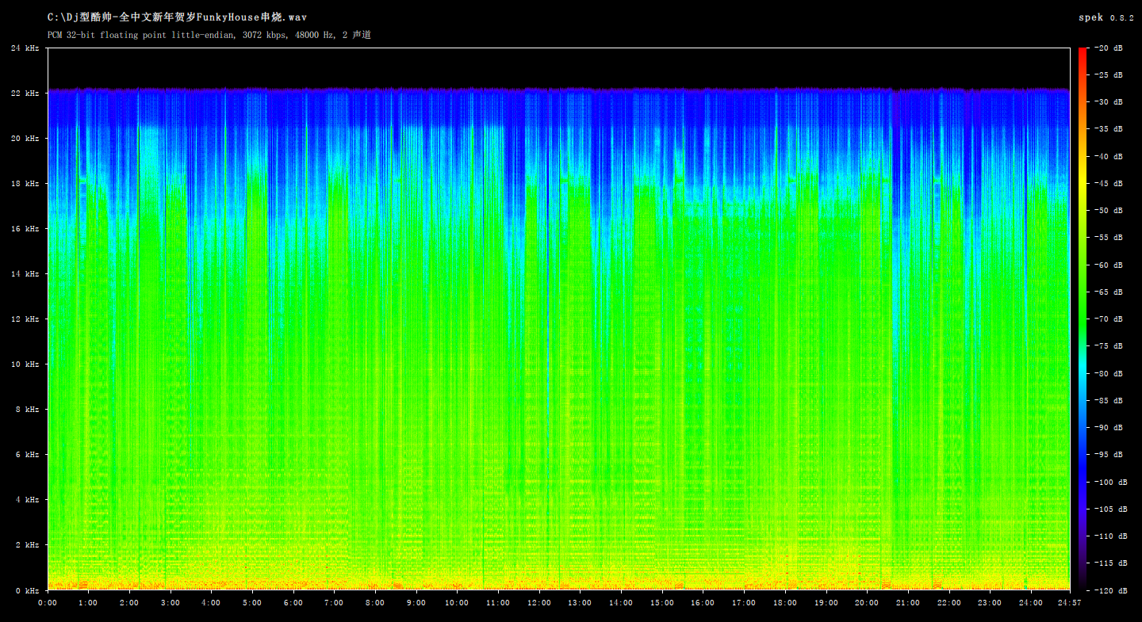The width and height of the screenshot is (1142, 622).
Task: Click the -30 dB scale label
Action: [x=1108, y=102]
